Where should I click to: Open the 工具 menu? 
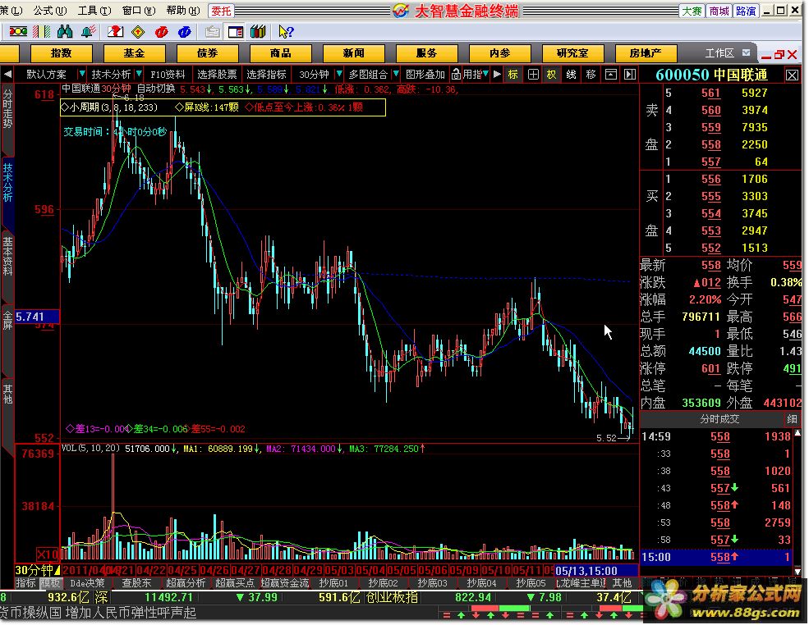coord(94,10)
